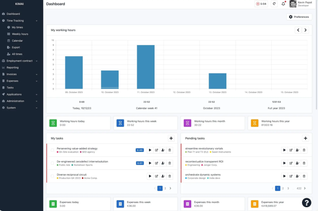Screen dimensions: 318x211
Task: Delete Persevering value-added strategy task
Action: coord(170,150)
